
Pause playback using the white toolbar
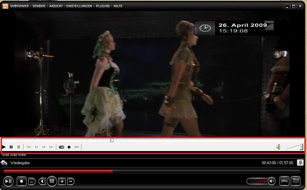11,147
